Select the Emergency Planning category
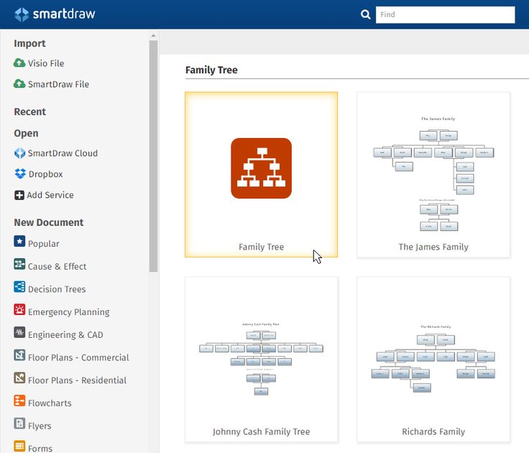529x453 pixels. (x=69, y=312)
